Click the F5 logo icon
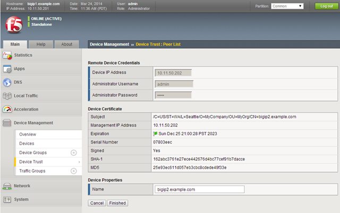Screen dimensions: 340x213 [13, 25]
